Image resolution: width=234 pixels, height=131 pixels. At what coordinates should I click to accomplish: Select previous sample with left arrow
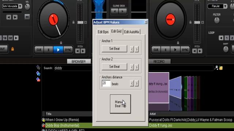pos(9,17)
